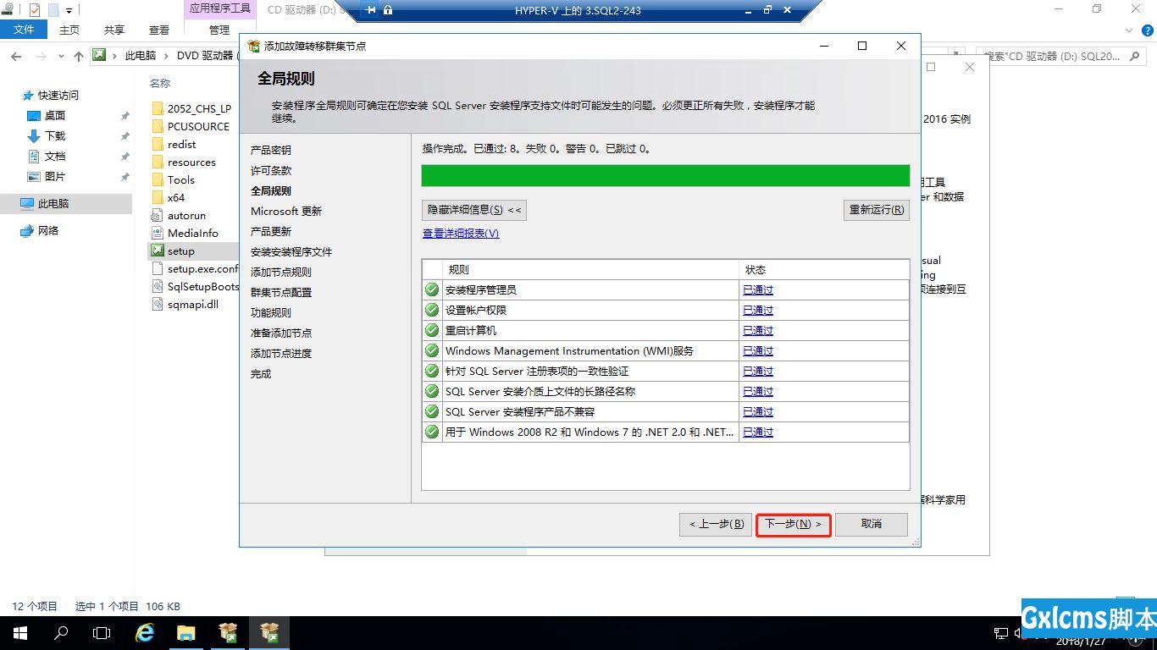This screenshot has height=650, width=1157.
Task: Click the green check icon for 长路径名称 rule
Action: pos(432,391)
